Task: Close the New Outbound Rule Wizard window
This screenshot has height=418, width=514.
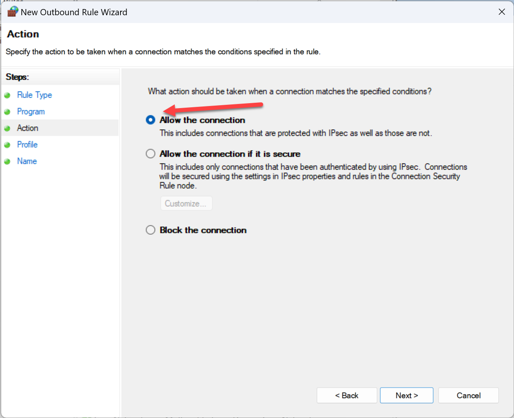Action: point(502,12)
